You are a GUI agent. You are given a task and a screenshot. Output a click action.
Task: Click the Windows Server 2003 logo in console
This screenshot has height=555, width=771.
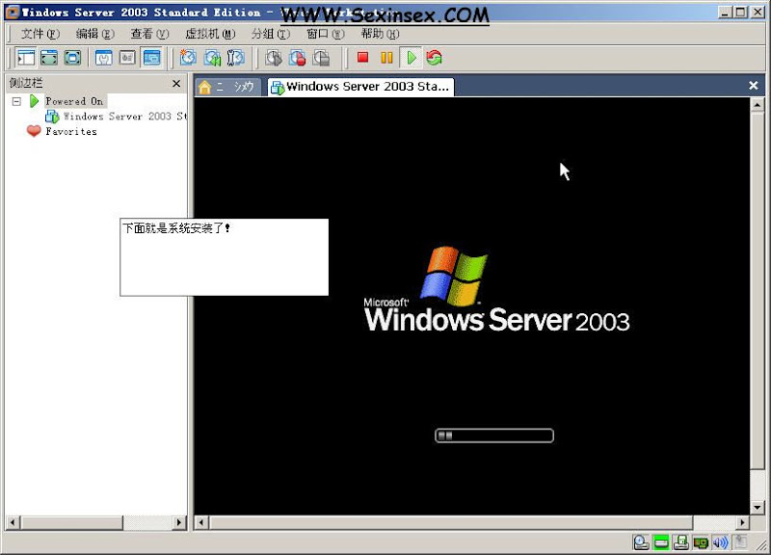[496, 289]
